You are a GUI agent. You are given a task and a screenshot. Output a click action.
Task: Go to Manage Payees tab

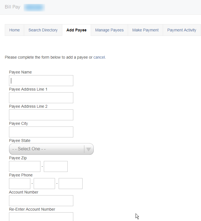coord(109,30)
